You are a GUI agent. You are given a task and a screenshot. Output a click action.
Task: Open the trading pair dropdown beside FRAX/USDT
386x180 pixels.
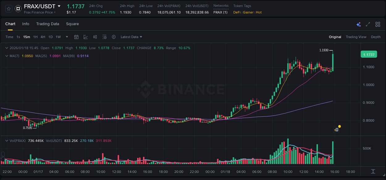60,6
